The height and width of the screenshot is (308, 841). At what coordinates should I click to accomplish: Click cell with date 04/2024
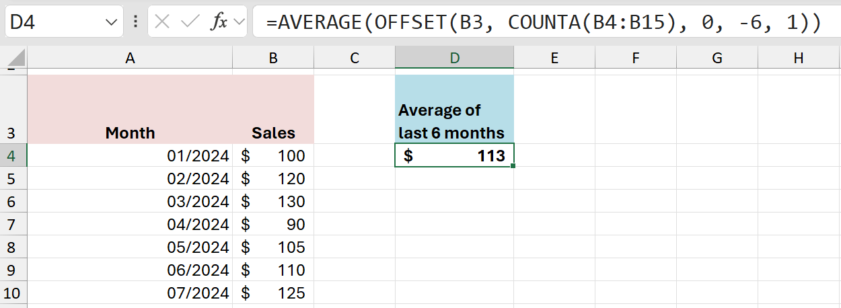point(130,224)
